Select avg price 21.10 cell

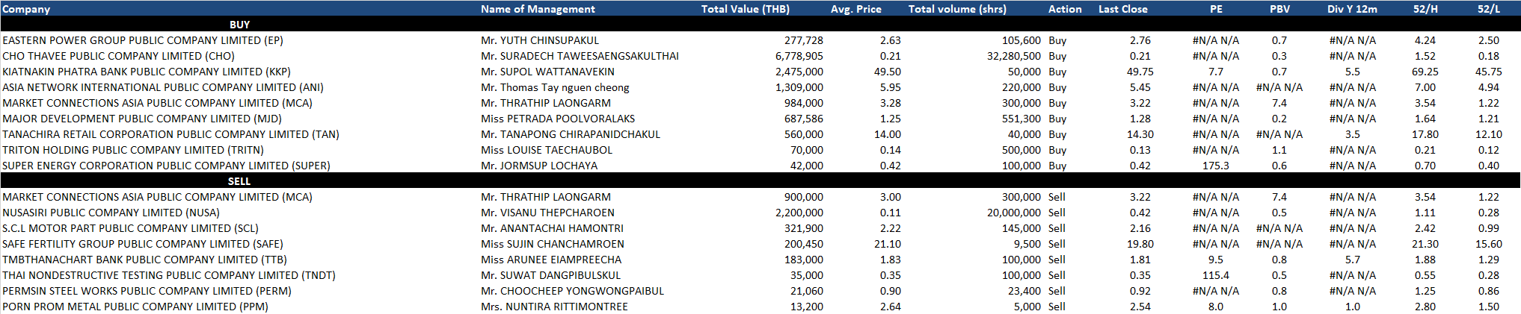[887, 244]
